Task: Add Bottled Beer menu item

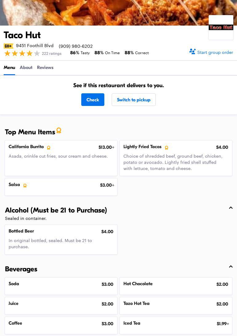Action: point(61,239)
